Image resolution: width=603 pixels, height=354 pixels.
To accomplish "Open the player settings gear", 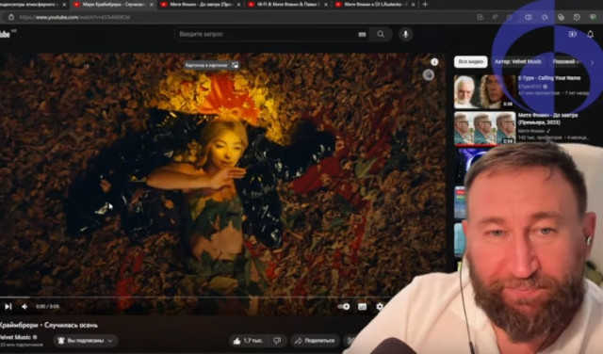I will [380, 306].
